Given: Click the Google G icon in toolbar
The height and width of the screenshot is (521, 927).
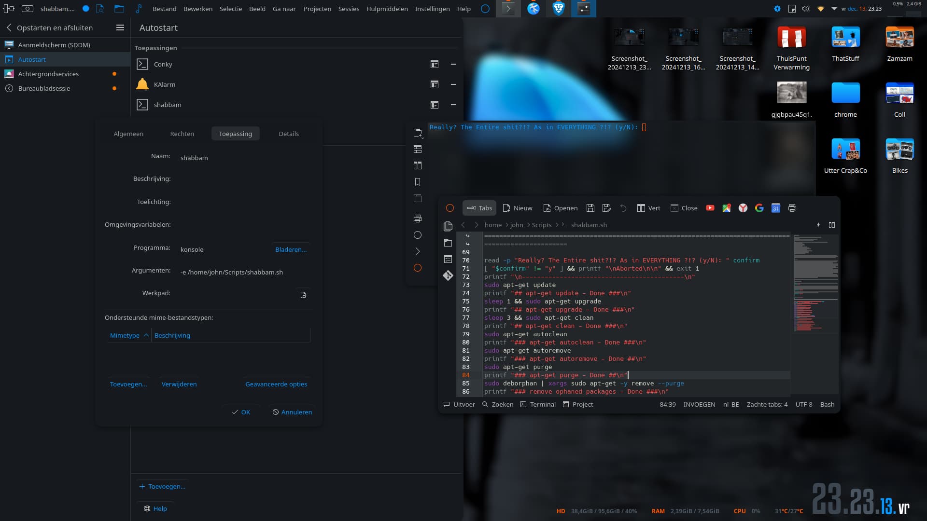Looking at the screenshot, I should coord(759,208).
